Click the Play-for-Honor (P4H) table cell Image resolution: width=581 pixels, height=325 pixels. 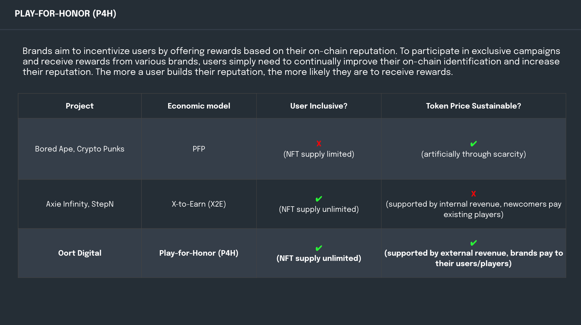199,253
